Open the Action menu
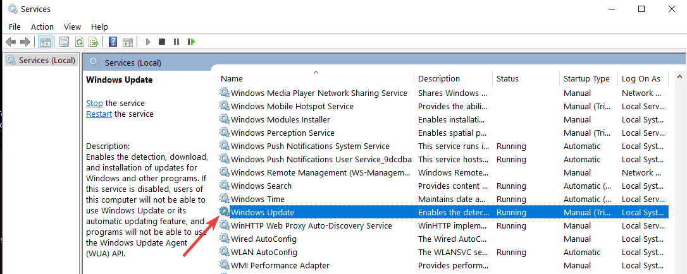 click(x=42, y=27)
